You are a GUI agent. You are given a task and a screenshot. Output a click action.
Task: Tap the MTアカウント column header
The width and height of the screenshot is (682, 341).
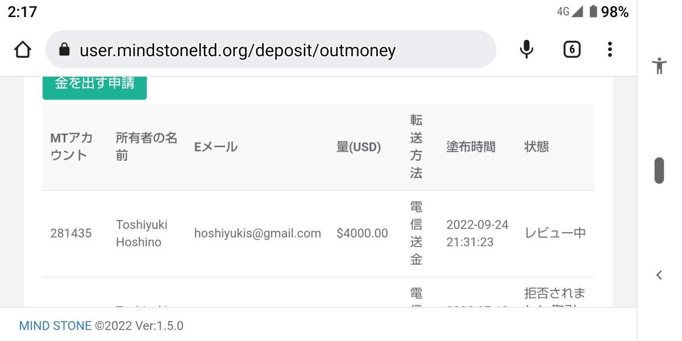point(72,147)
